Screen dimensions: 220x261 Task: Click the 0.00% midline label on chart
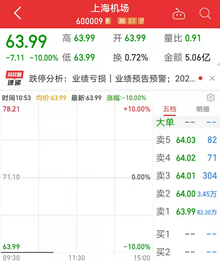(x=141, y=177)
